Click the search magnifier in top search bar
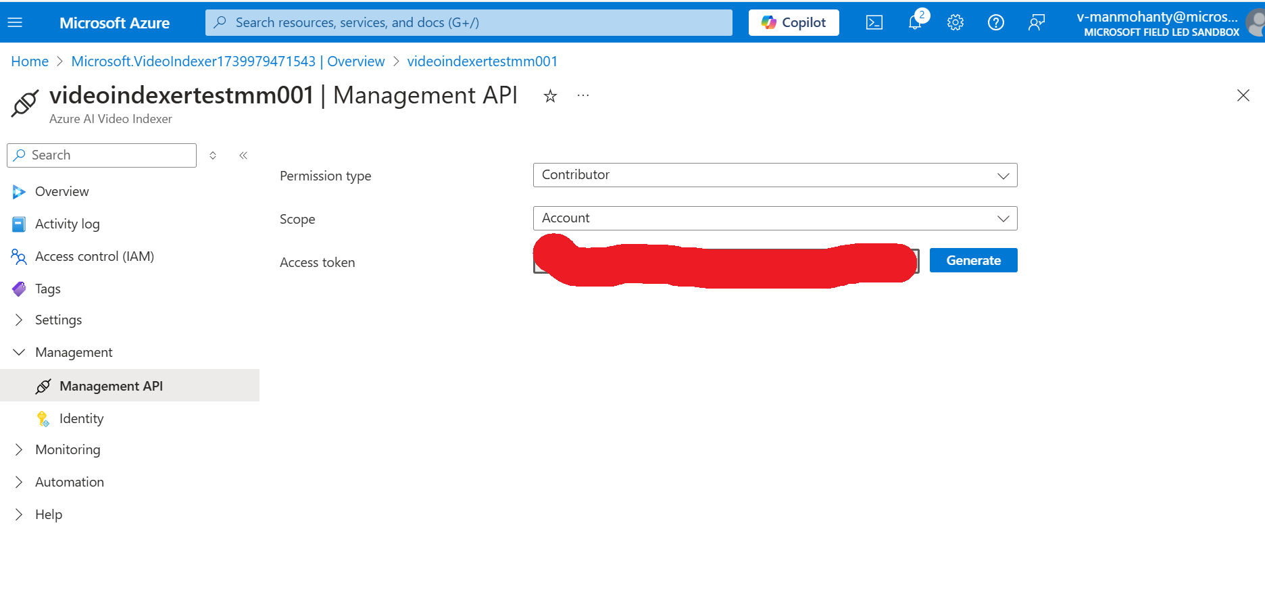1265x590 pixels. [220, 22]
